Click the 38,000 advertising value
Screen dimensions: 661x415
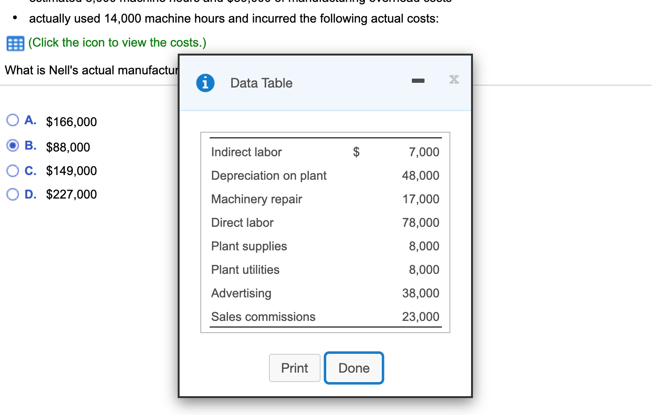421,293
